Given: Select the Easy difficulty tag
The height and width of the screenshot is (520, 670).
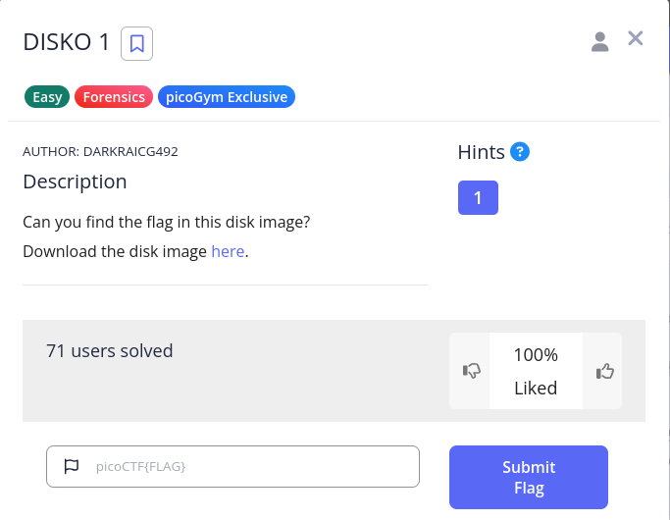Looking at the screenshot, I should (47, 97).
